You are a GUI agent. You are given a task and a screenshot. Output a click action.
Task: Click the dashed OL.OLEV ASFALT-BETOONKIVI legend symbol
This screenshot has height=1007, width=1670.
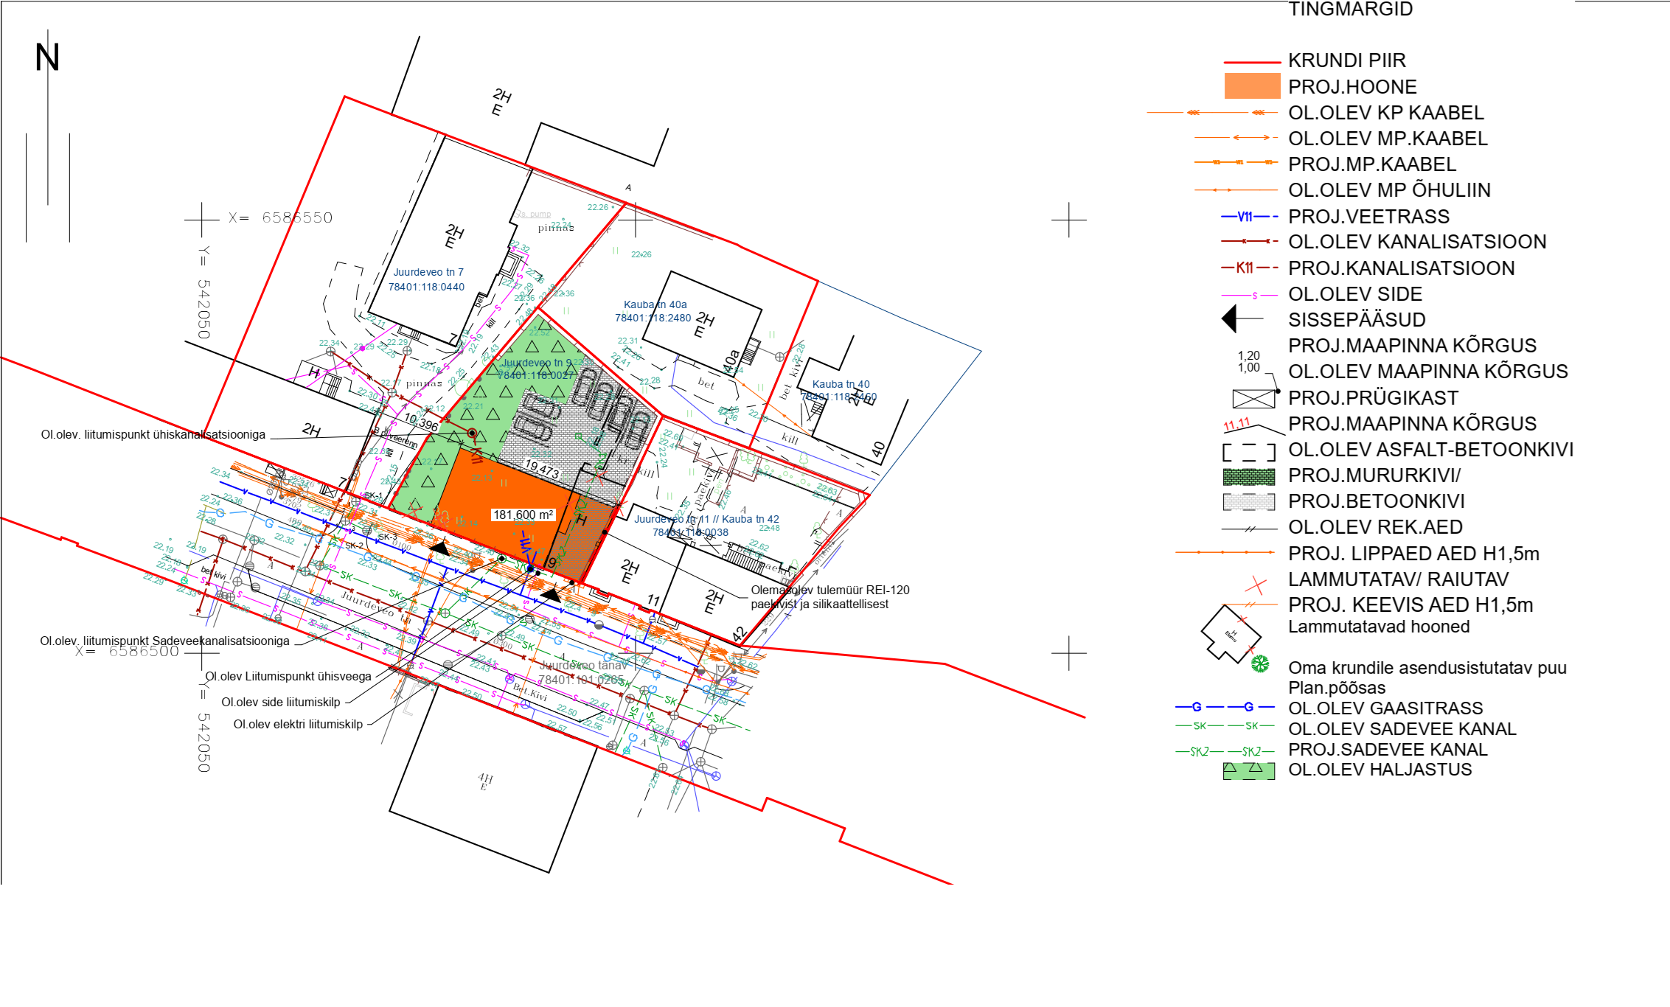point(1248,451)
